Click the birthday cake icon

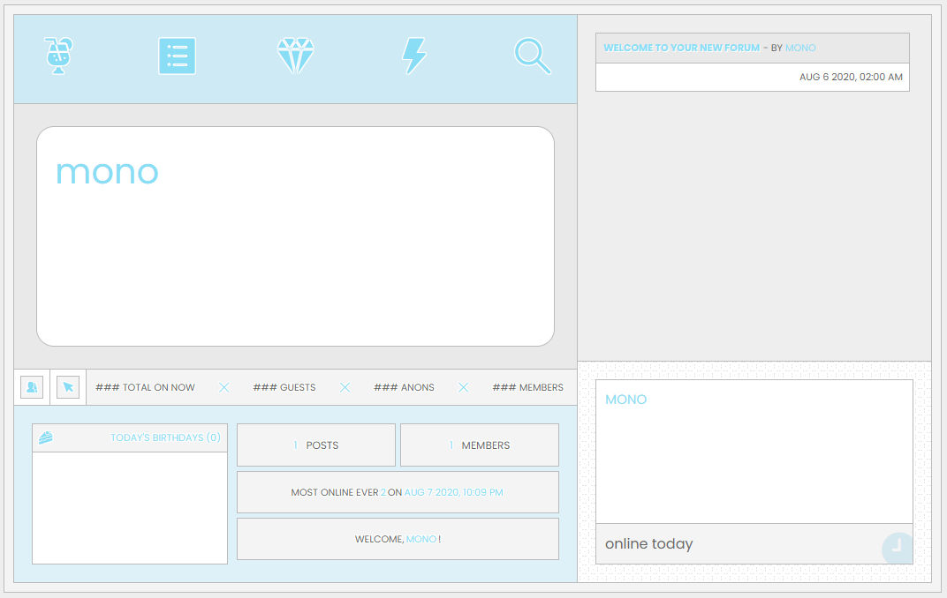(x=46, y=437)
